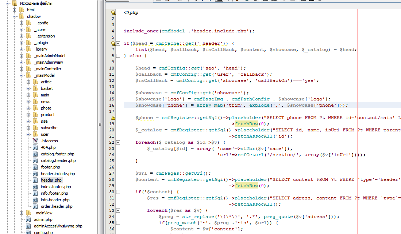Click the Исходные файлы source folder icon
The image size is (401, 234).
[x=15, y=3]
